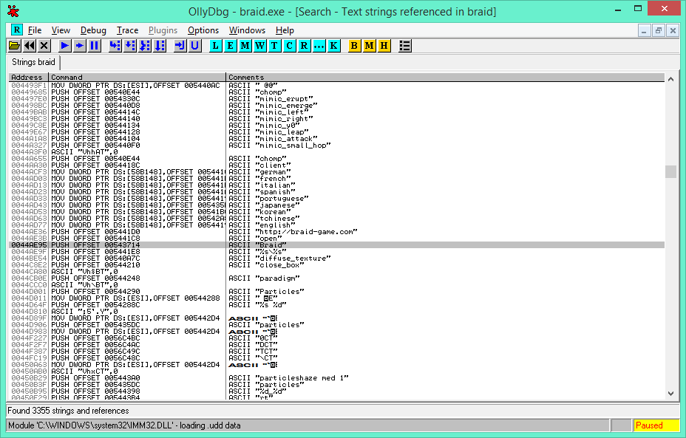
Task: Click the scroll down arrow of list
Action: (x=670, y=394)
